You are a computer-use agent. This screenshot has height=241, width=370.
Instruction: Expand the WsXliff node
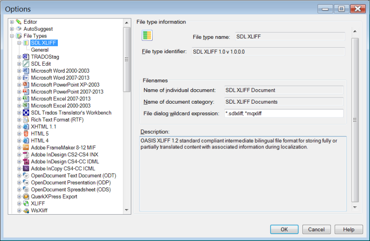tap(19, 210)
